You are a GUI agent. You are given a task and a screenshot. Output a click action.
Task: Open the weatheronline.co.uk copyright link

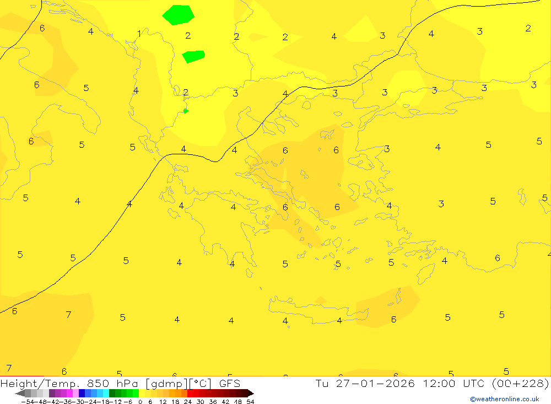[x=505, y=399]
